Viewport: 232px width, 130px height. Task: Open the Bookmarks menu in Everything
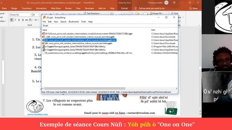click(74, 22)
